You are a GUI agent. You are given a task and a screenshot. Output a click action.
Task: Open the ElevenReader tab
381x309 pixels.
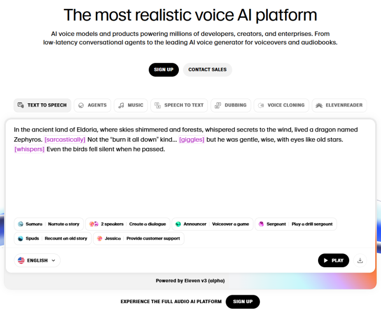(339, 105)
